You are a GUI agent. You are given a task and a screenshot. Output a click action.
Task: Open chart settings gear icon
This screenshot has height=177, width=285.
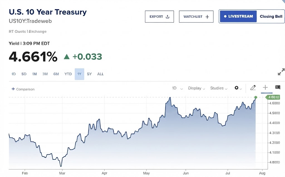236,88
